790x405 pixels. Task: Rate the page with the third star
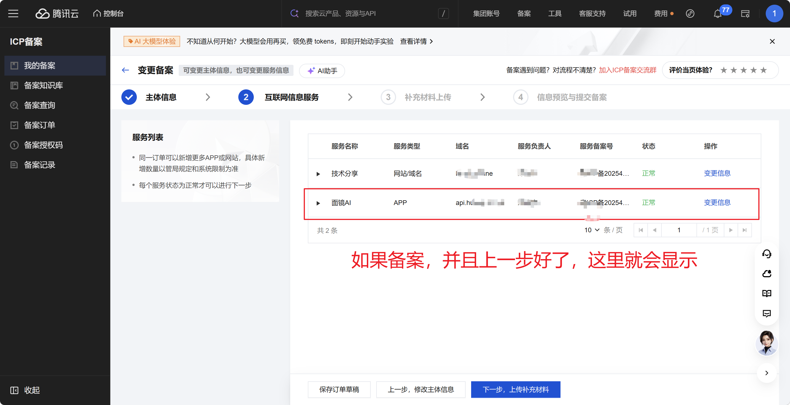pos(744,70)
